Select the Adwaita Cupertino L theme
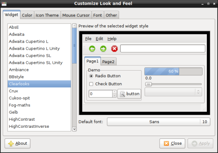The height and width of the screenshot is (153, 218). tap(39, 41)
